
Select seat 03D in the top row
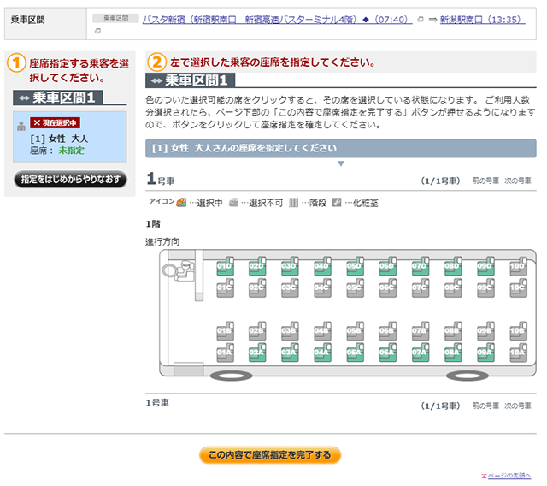click(290, 268)
